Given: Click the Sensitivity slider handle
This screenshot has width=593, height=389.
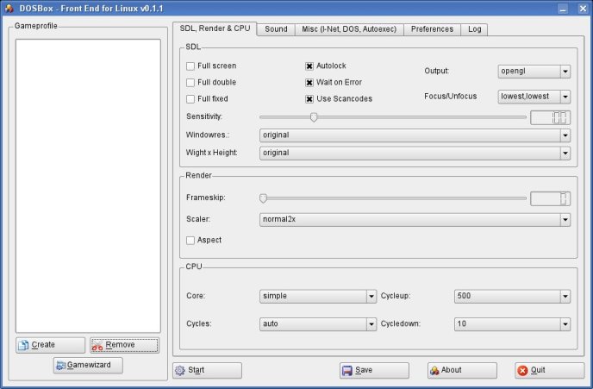Looking at the screenshot, I should 314,117.
